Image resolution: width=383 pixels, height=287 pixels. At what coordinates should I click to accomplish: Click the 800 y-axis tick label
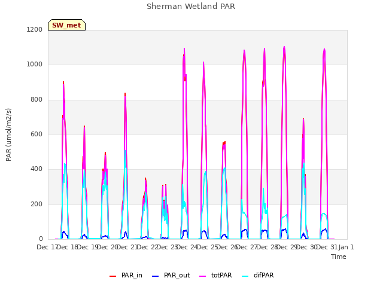point(37,100)
